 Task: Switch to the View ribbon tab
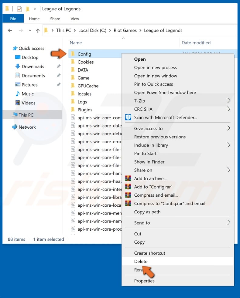(75, 19)
